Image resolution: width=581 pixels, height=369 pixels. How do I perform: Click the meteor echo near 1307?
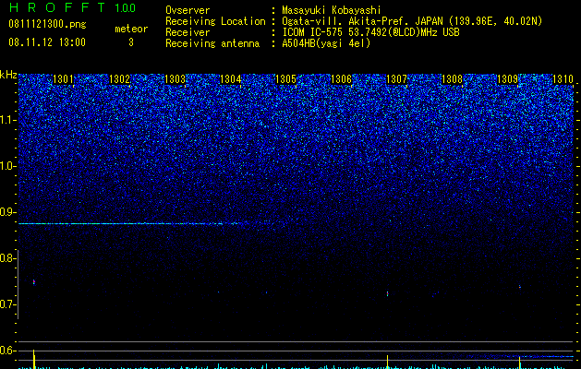tap(388, 293)
